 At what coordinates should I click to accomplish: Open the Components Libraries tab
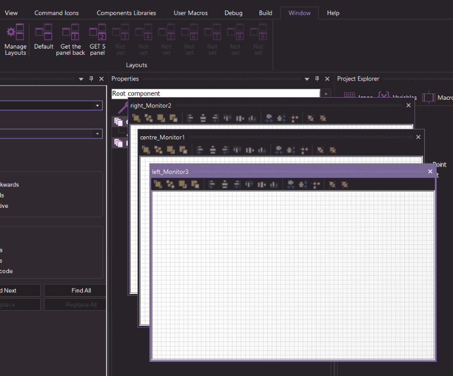[x=126, y=13]
